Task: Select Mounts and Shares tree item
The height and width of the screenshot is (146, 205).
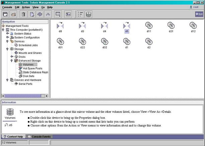Action: tap(28, 53)
